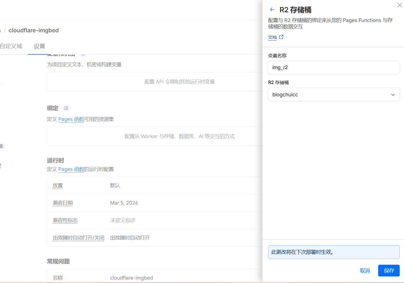
Task: Switch to the 设置 tab
Action: click(x=39, y=46)
